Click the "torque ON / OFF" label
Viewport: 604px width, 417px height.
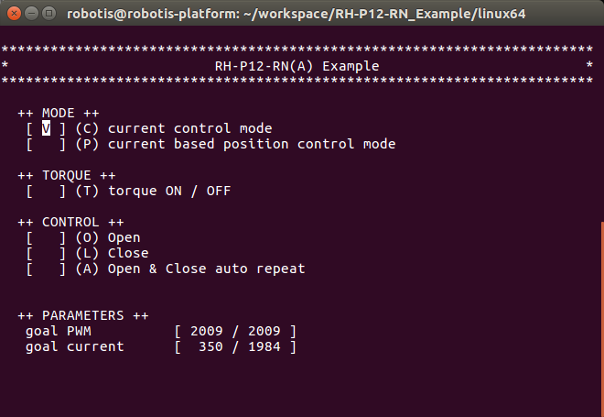pyautogui.click(x=169, y=192)
